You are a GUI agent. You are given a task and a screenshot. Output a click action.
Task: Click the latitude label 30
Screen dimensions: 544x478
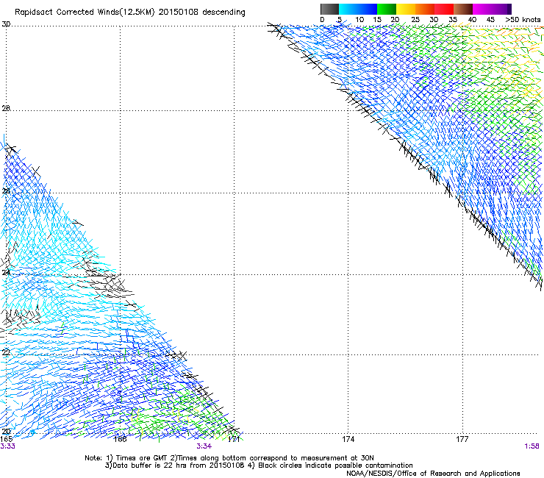6,24
